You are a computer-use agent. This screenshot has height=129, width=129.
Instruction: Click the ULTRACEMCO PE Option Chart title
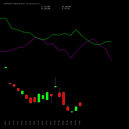[x=21, y=4]
